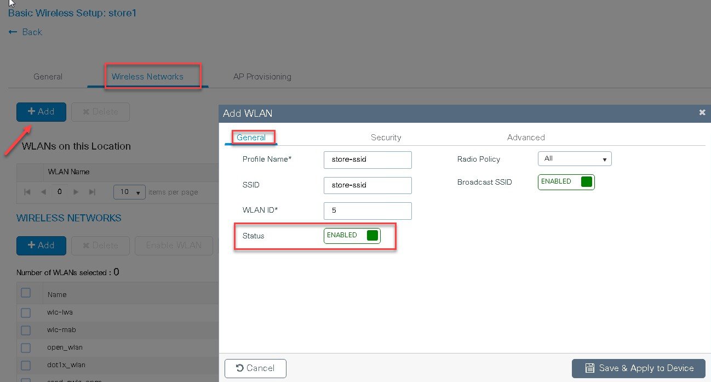
Task: Click the wlc-mab network name
Action: point(61,330)
